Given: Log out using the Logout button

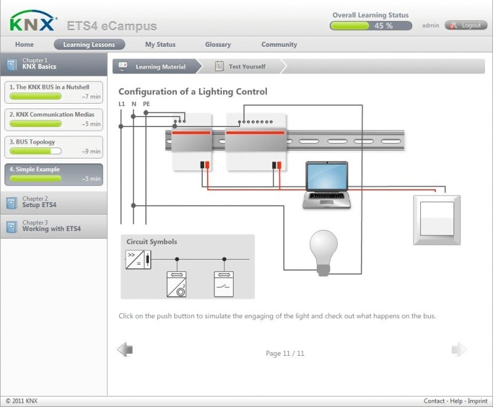Looking at the screenshot, I should pyautogui.click(x=466, y=25).
